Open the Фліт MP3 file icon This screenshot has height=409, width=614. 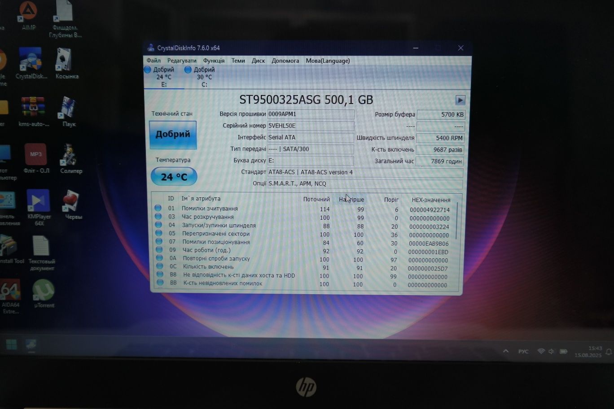click(36, 159)
